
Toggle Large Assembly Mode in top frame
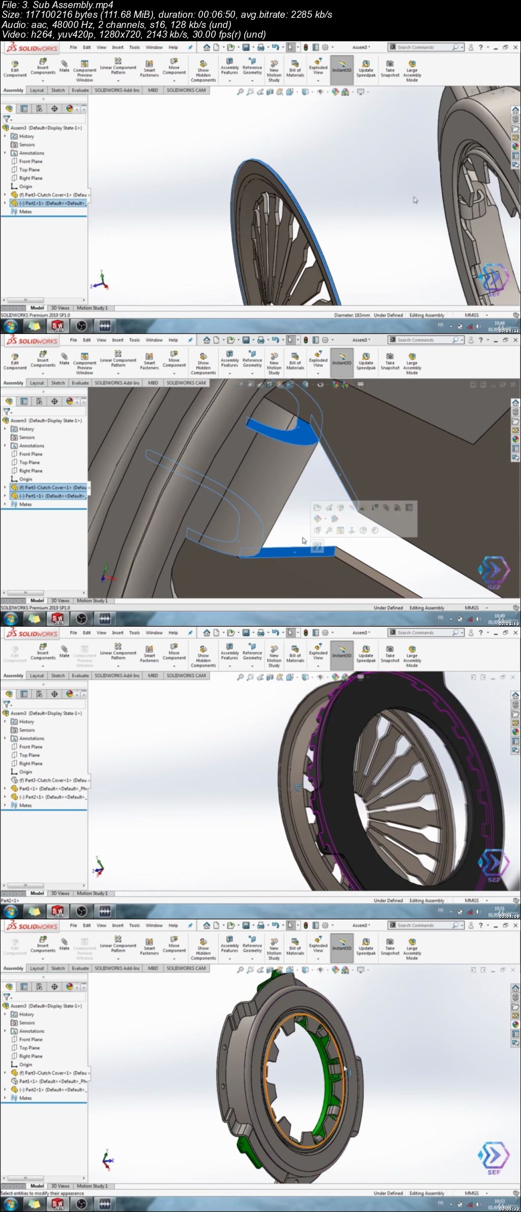[412, 71]
